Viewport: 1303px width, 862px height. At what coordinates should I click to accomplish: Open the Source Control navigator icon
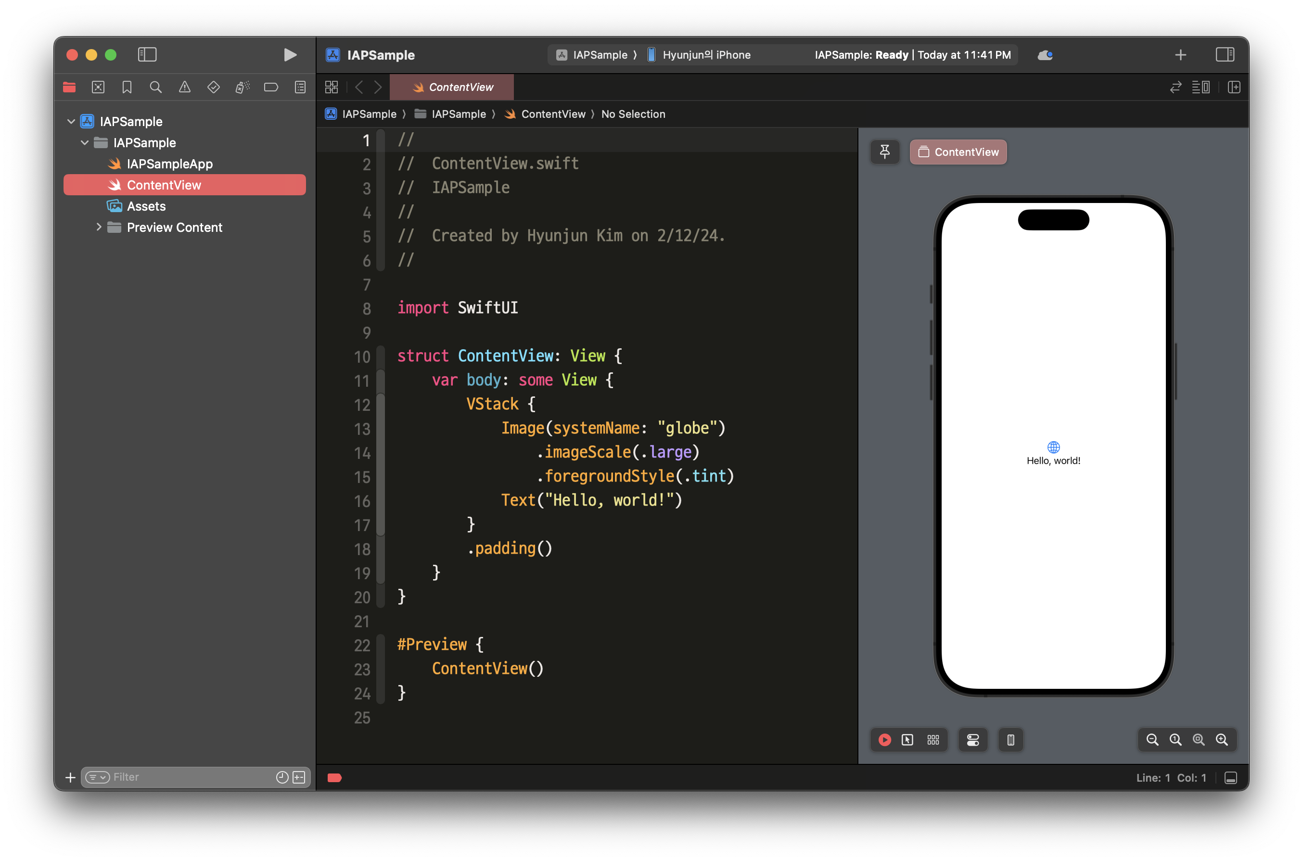(x=99, y=88)
